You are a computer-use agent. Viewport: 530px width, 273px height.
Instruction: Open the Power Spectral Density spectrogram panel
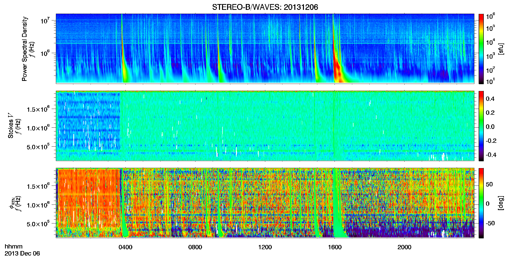(265, 48)
